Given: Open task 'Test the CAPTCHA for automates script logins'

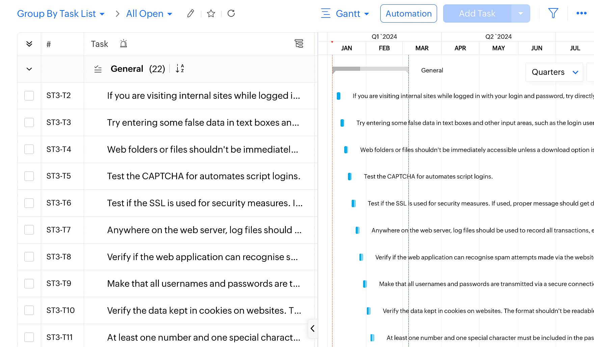Looking at the screenshot, I should [x=204, y=176].
